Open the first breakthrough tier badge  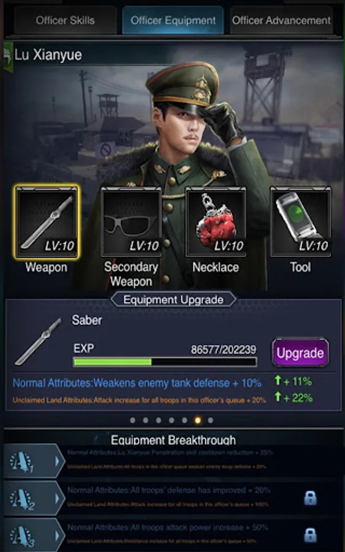[22, 461]
